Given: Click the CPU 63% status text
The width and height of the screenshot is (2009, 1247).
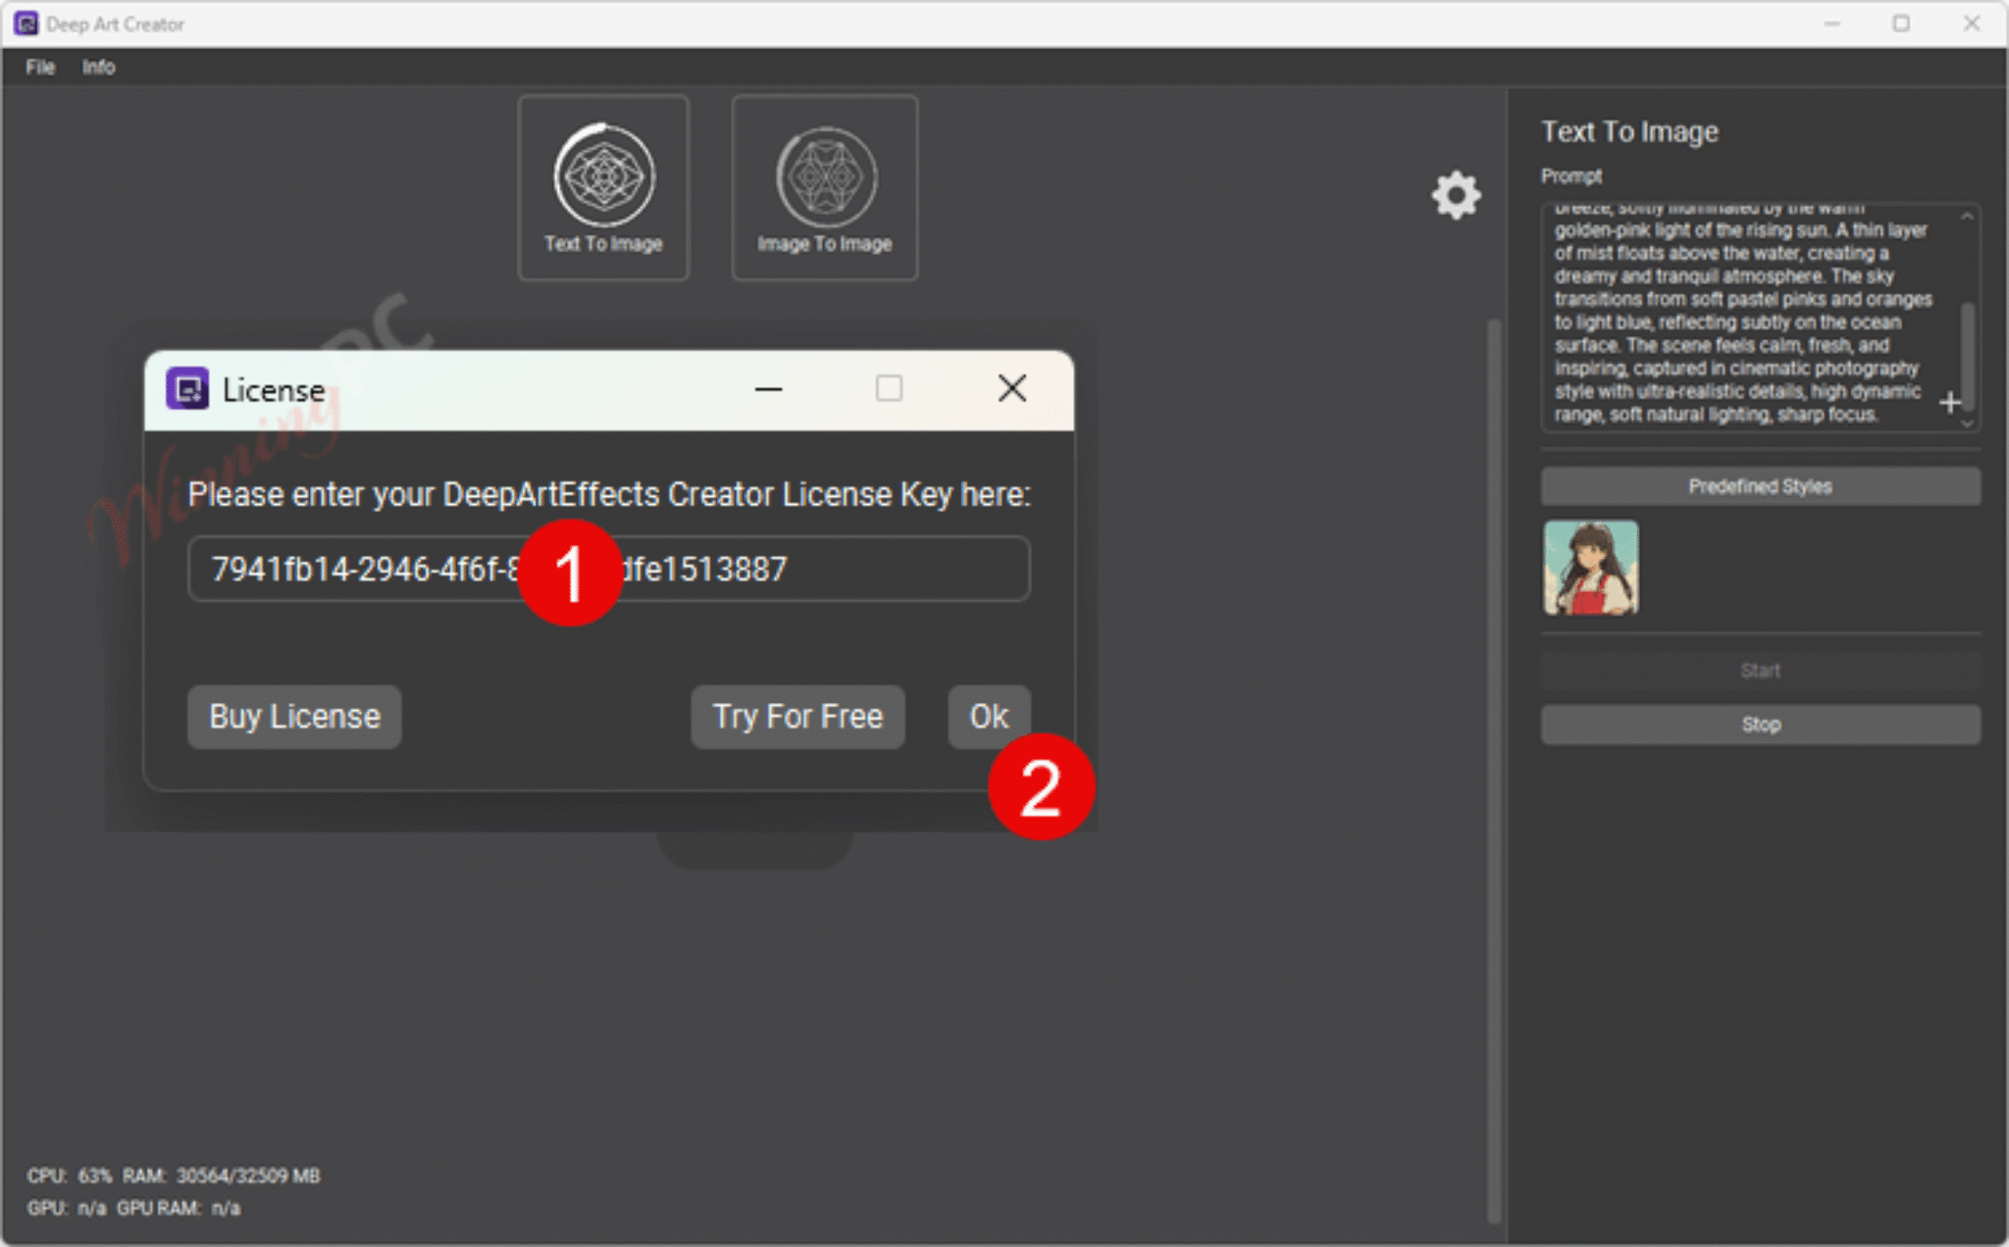Looking at the screenshot, I should point(70,1175).
